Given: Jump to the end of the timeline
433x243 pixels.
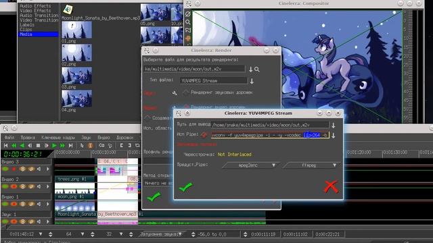Looking at the screenshot, I should coord(70,146).
